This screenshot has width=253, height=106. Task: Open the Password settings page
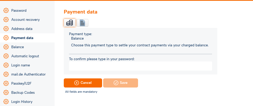(19, 11)
